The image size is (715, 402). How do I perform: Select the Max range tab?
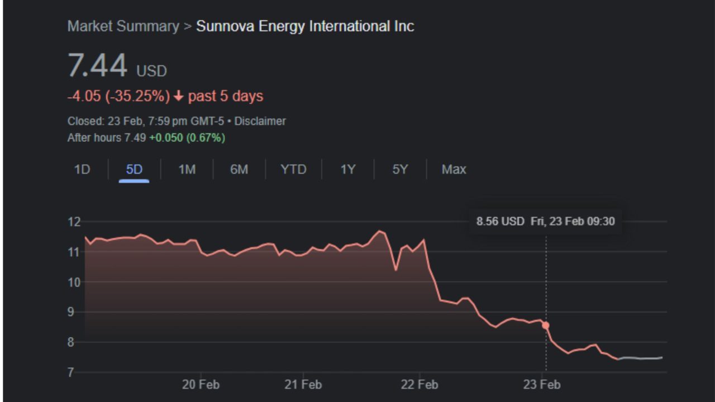454,169
